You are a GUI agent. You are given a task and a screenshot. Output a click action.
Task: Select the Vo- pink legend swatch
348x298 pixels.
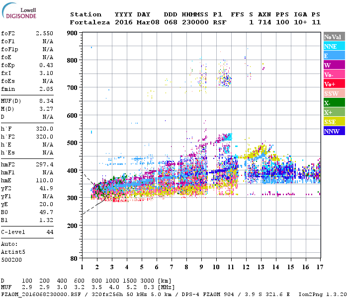pos(334,74)
